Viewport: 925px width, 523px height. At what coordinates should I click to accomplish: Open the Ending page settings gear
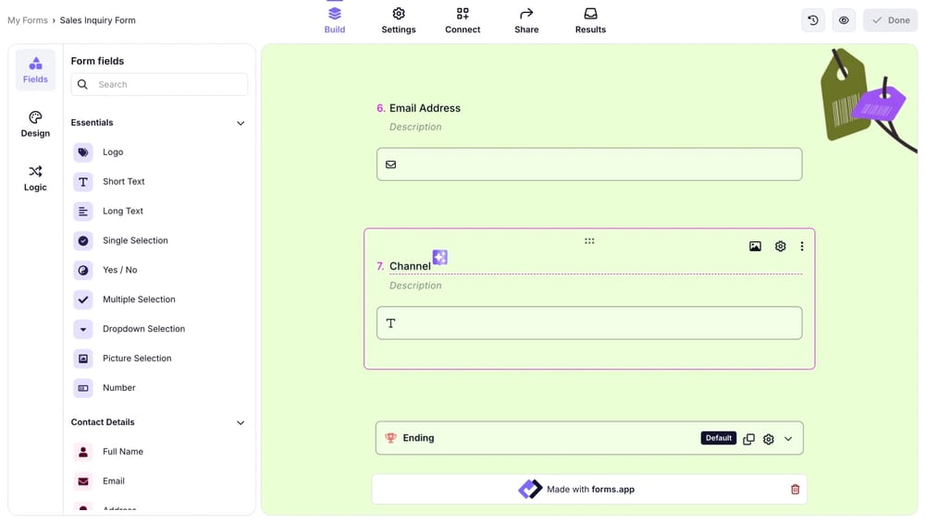[768, 439]
